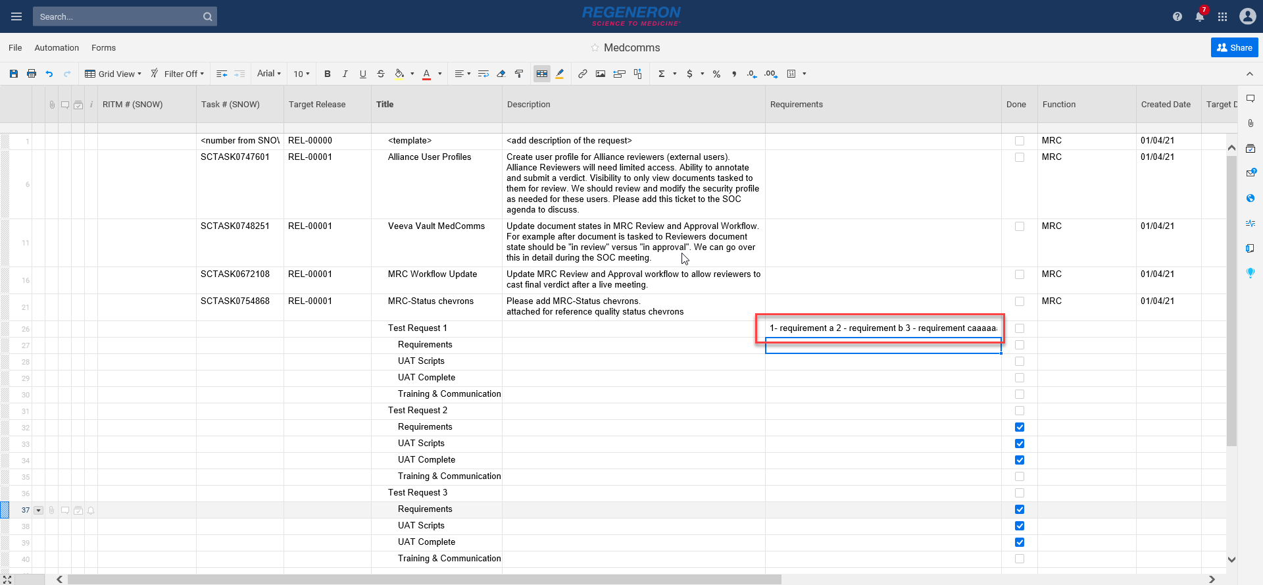Open the fill background color picker

point(399,74)
